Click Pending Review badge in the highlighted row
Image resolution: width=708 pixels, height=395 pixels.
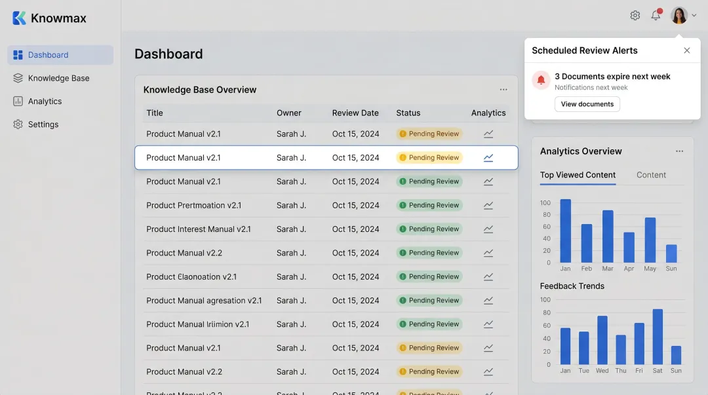click(429, 158)
